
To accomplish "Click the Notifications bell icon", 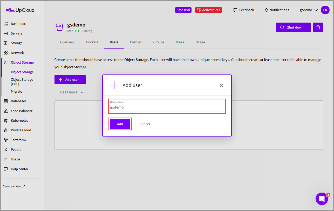I will click(266, 10).
